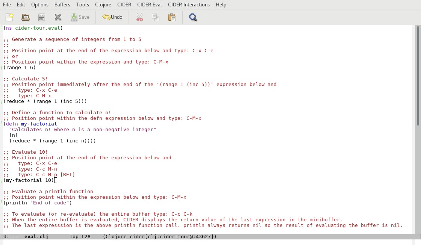The width and height of the screenshot is (421, 245).
Task: Expand the Buffers menu
Action: (62, 5)
